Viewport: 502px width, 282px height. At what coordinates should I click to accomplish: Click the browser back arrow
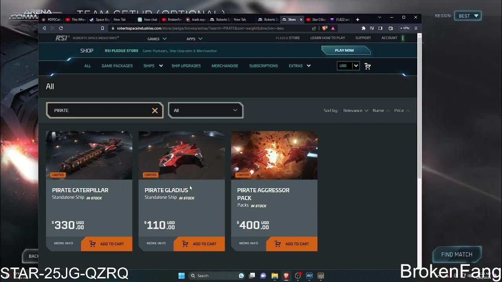coord(44,28)
